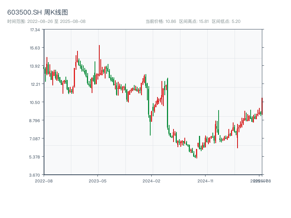Click the 7.087 y-axis price label

click(35, 138)
